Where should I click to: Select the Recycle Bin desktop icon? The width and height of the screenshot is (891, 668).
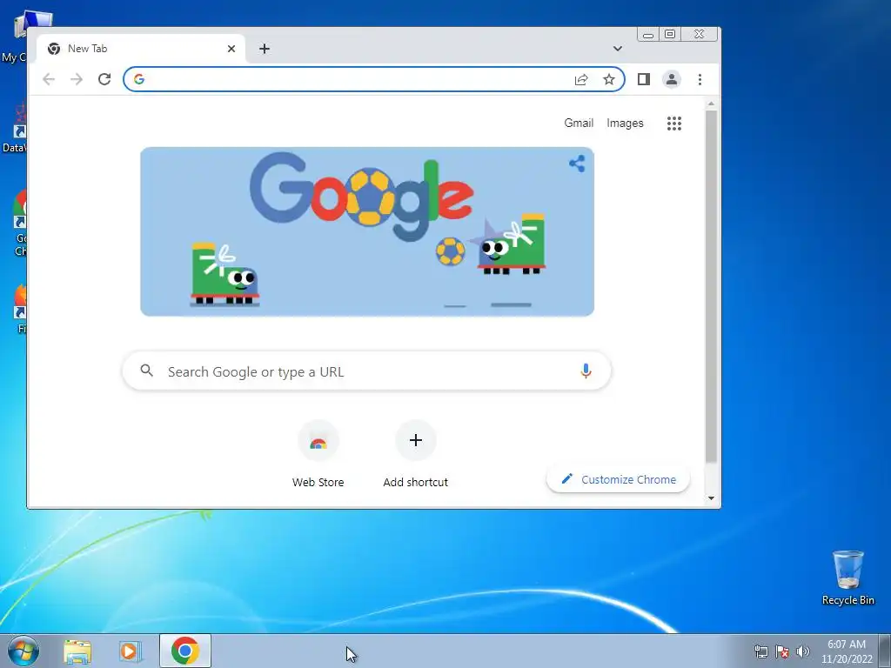(x=847, y=578)
